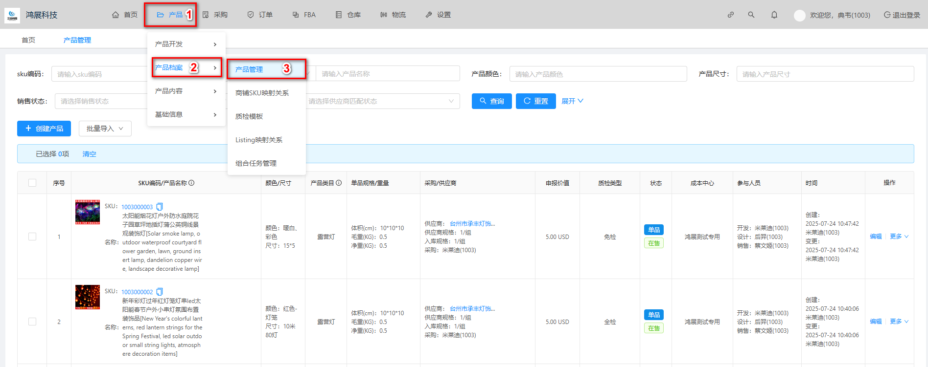Click the first product's thumbnail image
The image size is (928, 367).
(88, 212)
